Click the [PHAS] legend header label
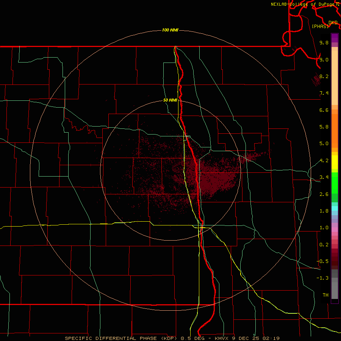 click(x=320, y=26)
